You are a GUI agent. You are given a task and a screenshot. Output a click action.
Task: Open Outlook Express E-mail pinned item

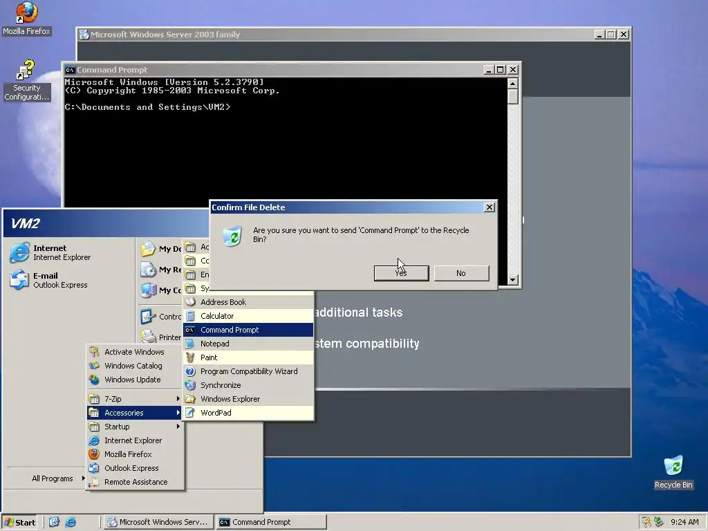[49, 280]
